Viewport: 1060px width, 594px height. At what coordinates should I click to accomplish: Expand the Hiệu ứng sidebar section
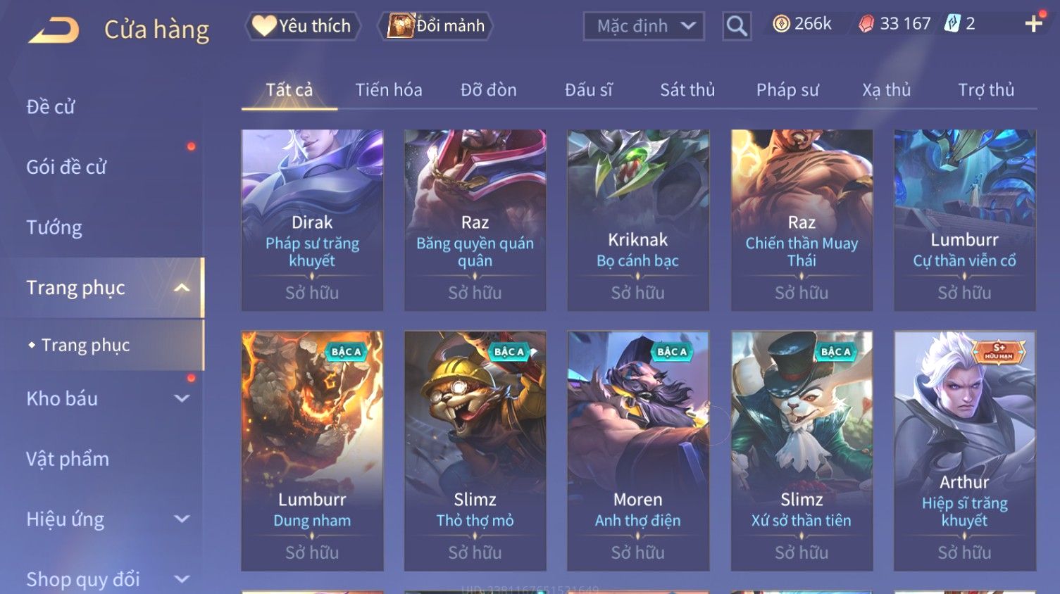(182, 519)
